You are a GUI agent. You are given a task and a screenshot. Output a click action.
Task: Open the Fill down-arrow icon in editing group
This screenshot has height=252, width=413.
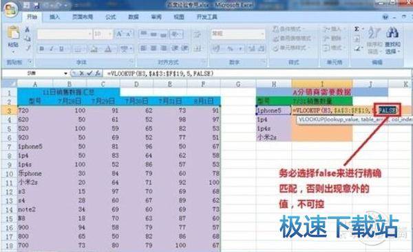point(357,39)
